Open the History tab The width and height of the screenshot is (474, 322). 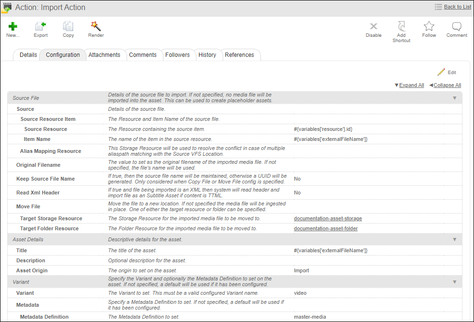click(x=208, y=54)
